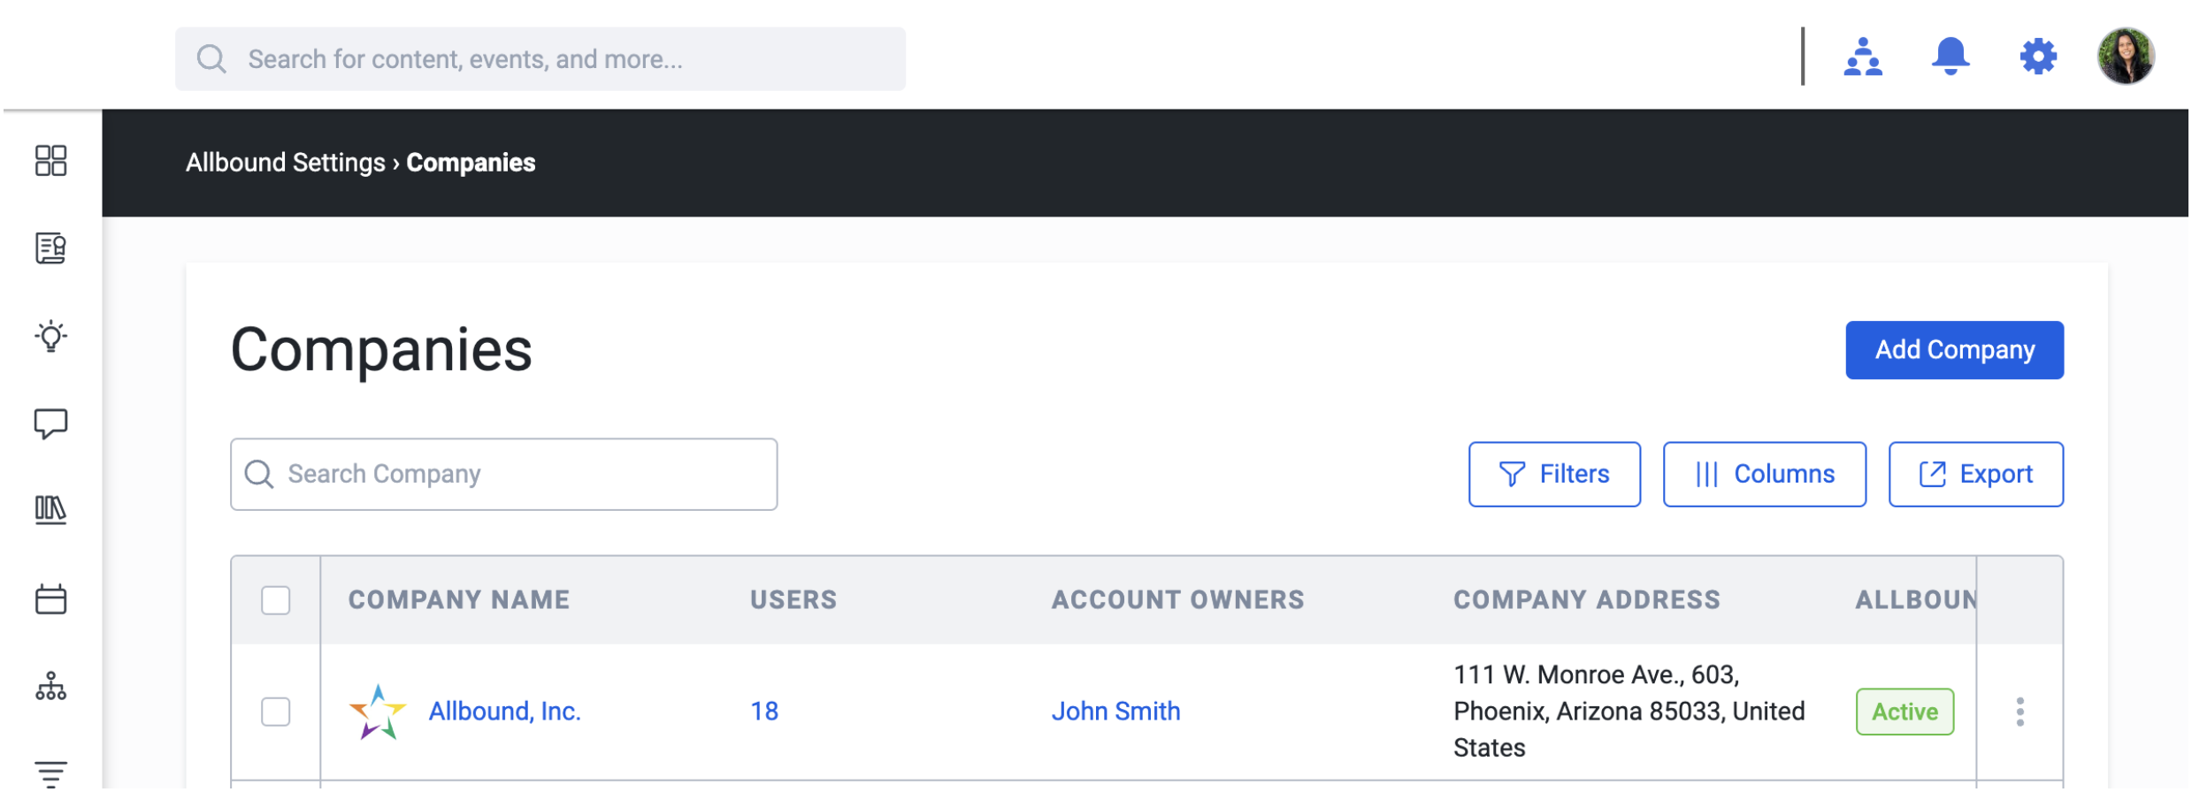Open the John Smith account owner link
The height and width of the screenshot is (792, 2192).
pos(1118,712)
